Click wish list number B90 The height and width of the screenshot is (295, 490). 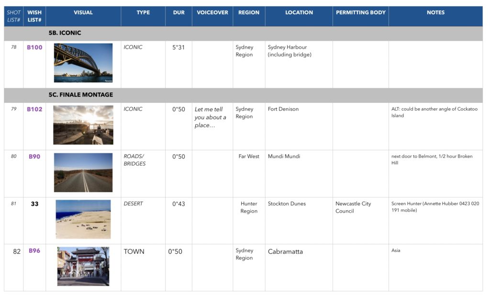(34, 157)
